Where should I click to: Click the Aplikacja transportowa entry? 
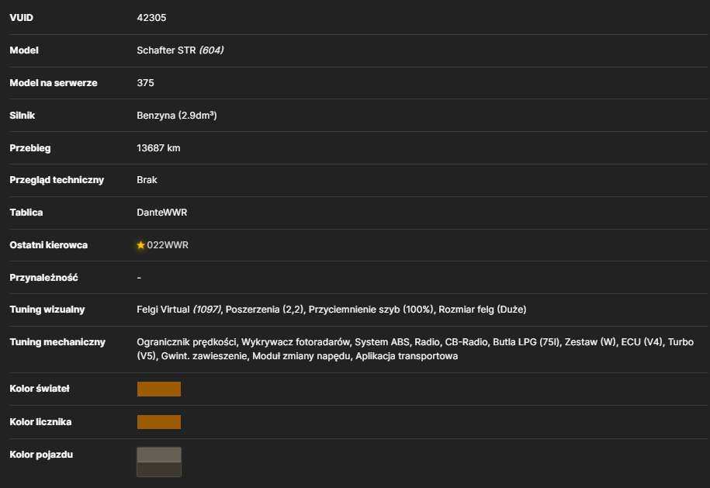point(407,356)
